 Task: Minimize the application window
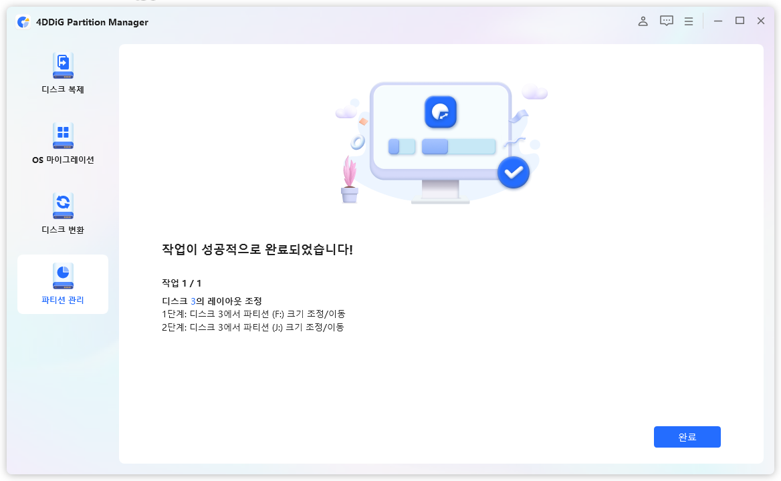pyautogui.click(x=717, y=21)
